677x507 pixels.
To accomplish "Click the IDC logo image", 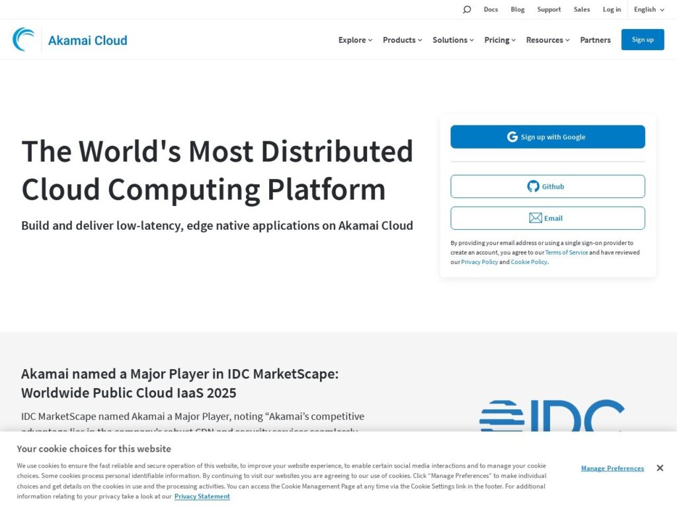I will 551,415.
